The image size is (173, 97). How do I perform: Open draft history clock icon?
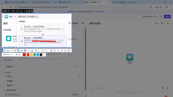(x=161, y=16)
